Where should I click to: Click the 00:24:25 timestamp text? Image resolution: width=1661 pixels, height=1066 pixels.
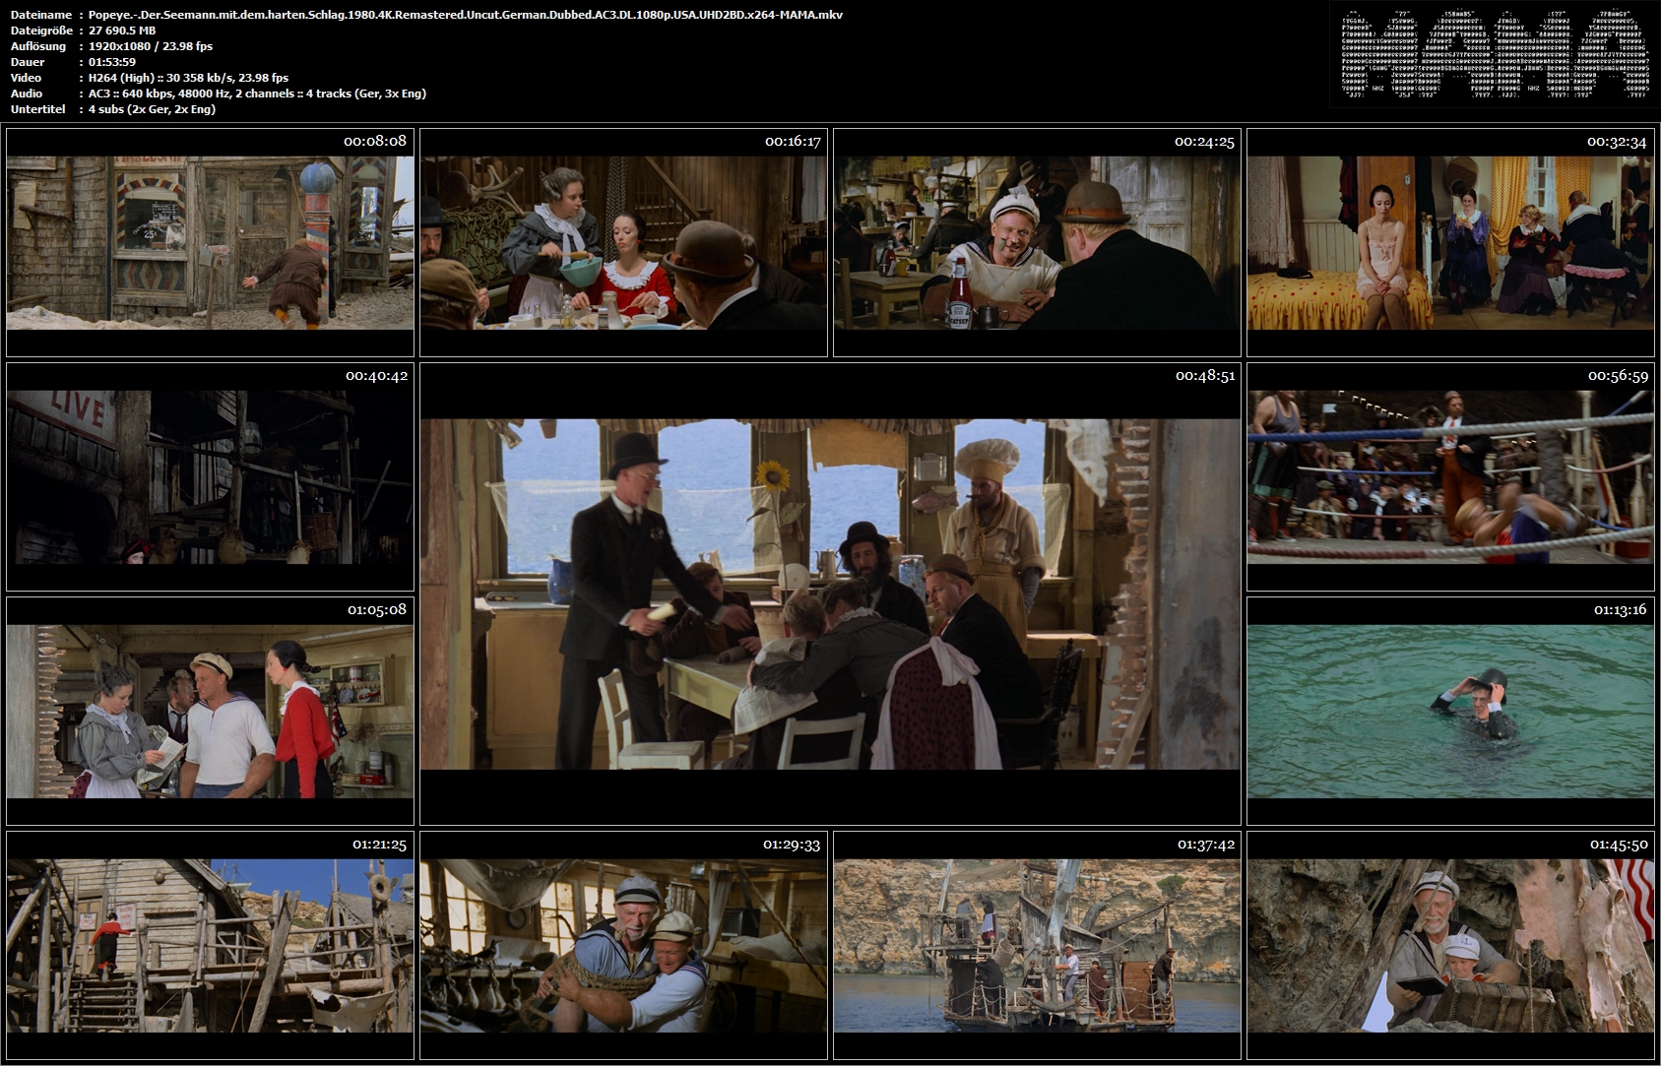(x=1204, y=142)
